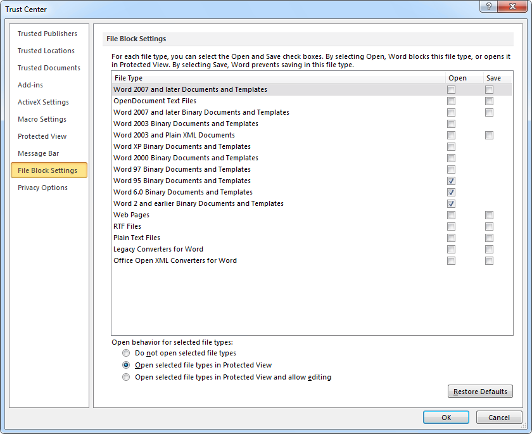
Task: Enable Open for Word 2007 and later Binary Documents and Templates
Action: (x=451, y=112)
